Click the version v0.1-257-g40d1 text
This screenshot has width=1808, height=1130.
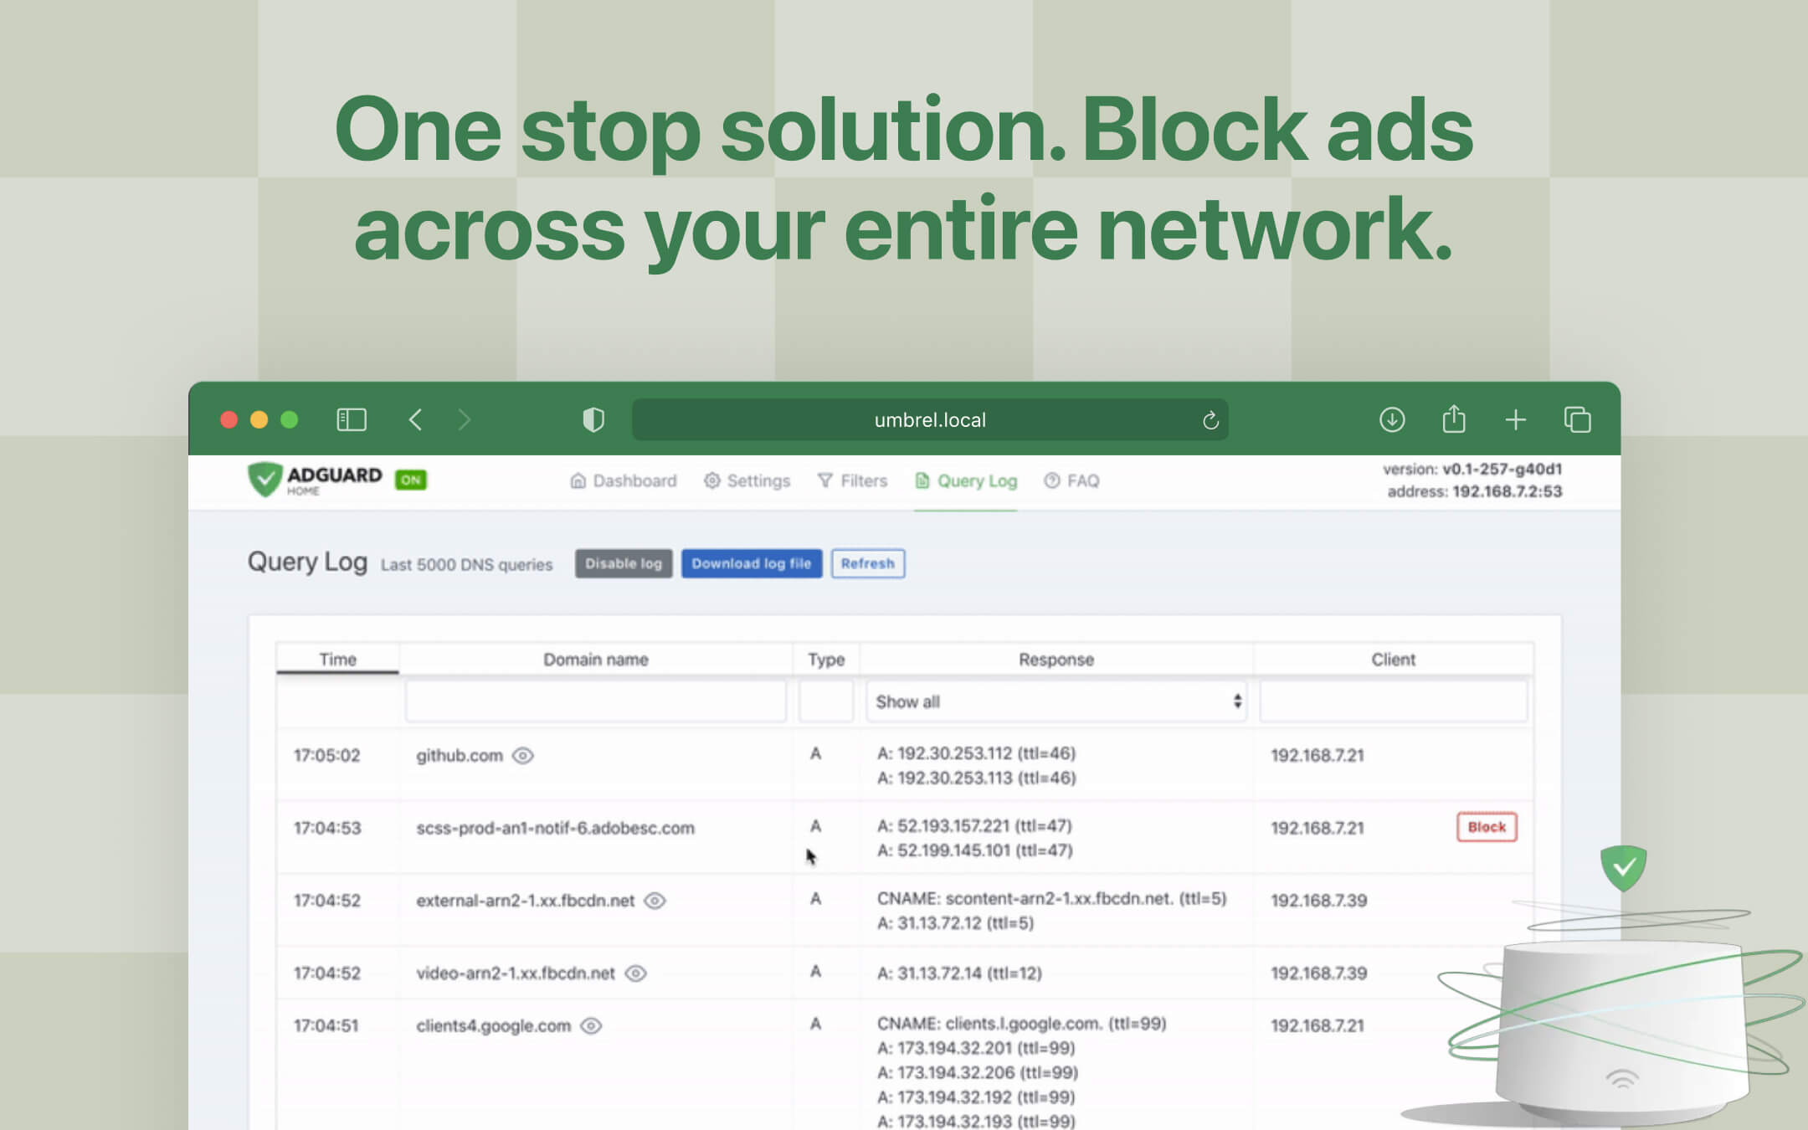point(1472,469)
